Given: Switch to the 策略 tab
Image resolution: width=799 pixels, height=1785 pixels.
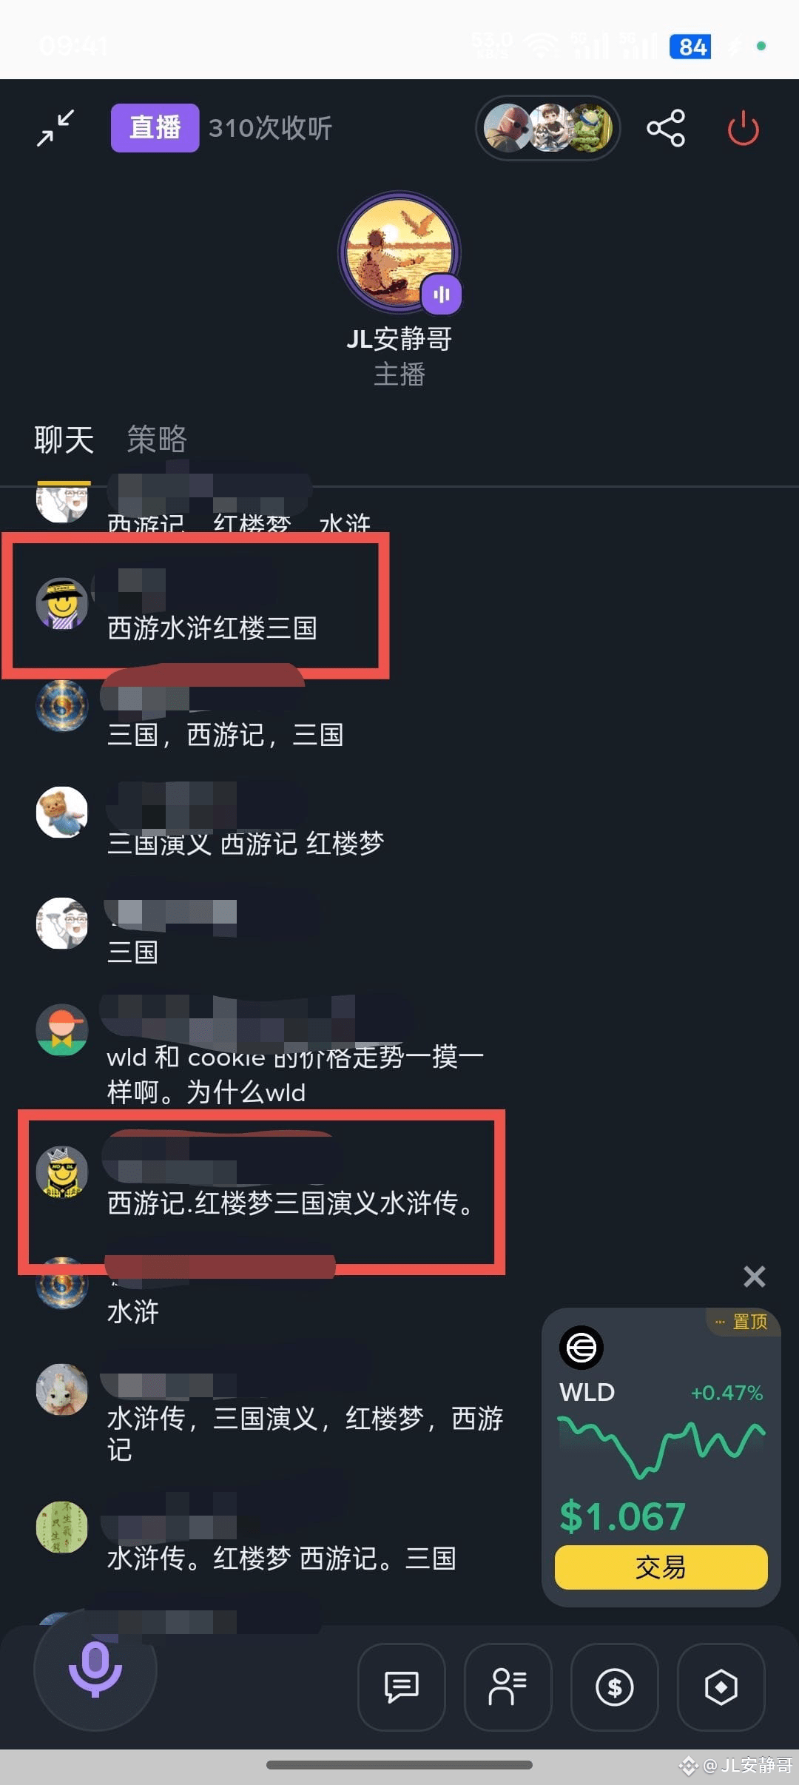Looking at the screenshot, I should (x=157, y=440).
